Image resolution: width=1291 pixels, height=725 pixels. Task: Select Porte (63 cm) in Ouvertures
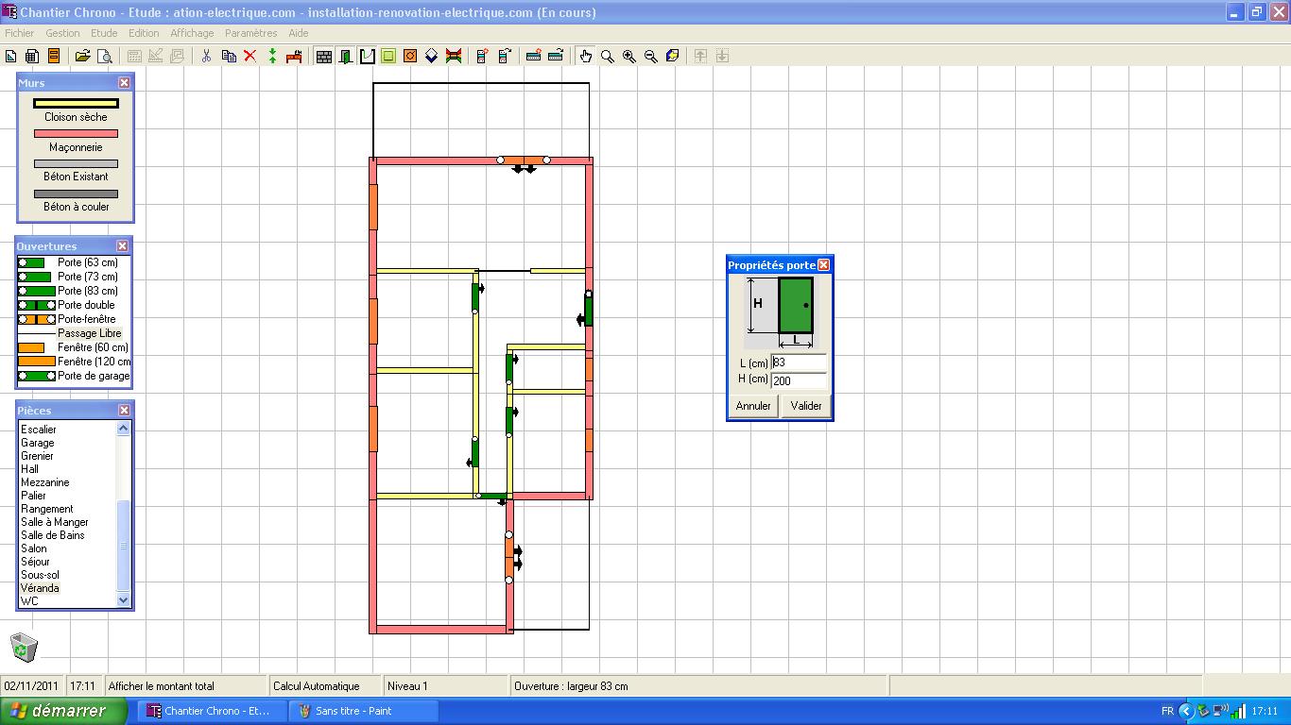(74, 262)
